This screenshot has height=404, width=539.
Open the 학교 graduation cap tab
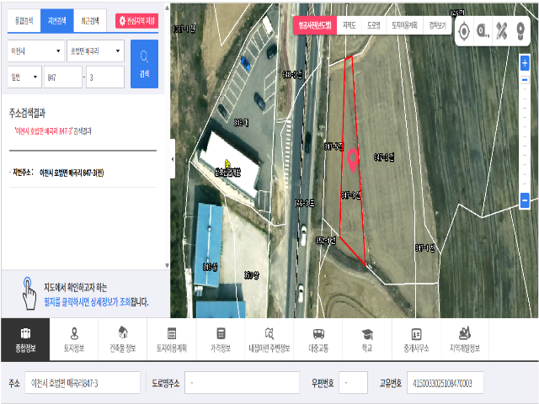(x=367, y=338)
